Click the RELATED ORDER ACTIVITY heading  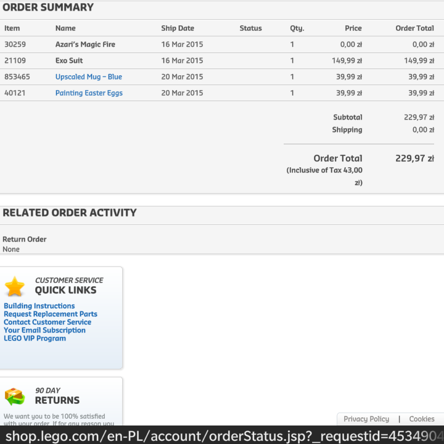click(x=69, y=213)
